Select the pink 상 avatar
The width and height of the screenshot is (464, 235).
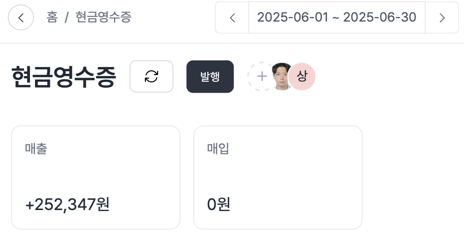click(302, 76)
